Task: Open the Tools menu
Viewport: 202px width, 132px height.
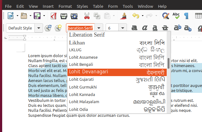Action: [x=128, y=6]
